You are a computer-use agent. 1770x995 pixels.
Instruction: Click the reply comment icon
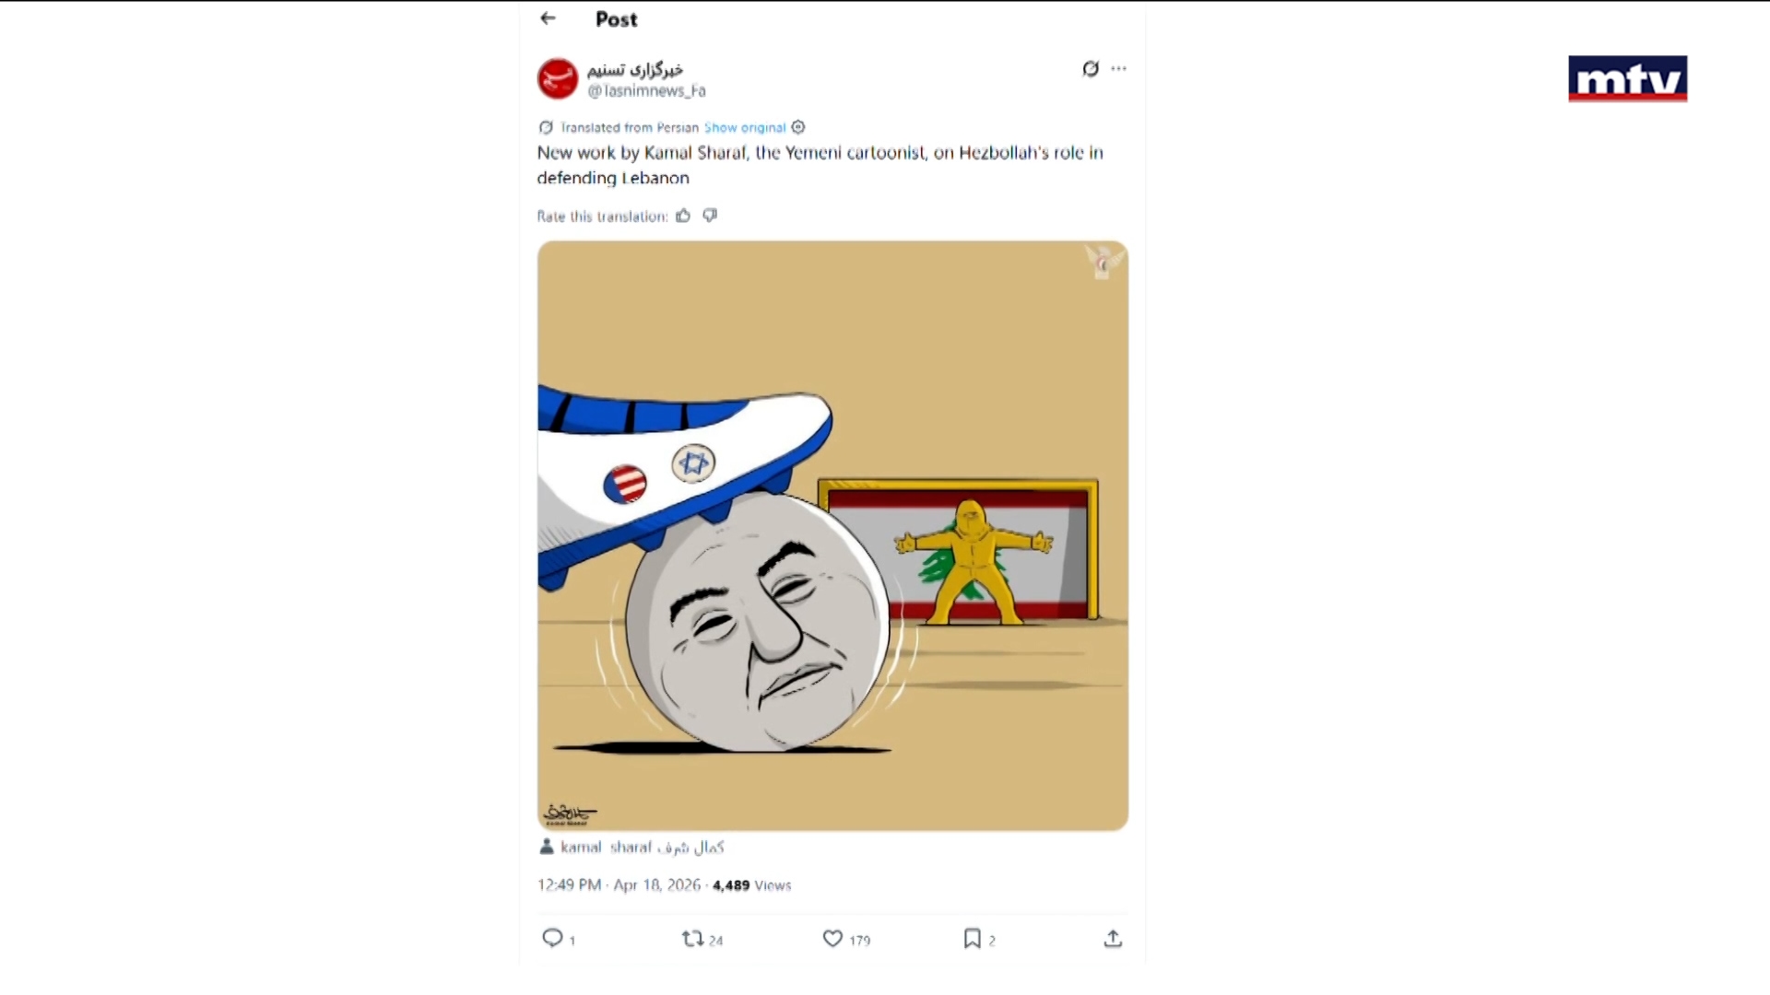552,938
